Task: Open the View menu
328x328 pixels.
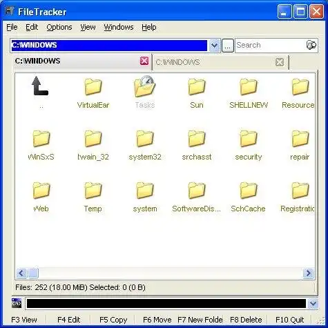Action: pyautogui.click(x=88, y=27)
